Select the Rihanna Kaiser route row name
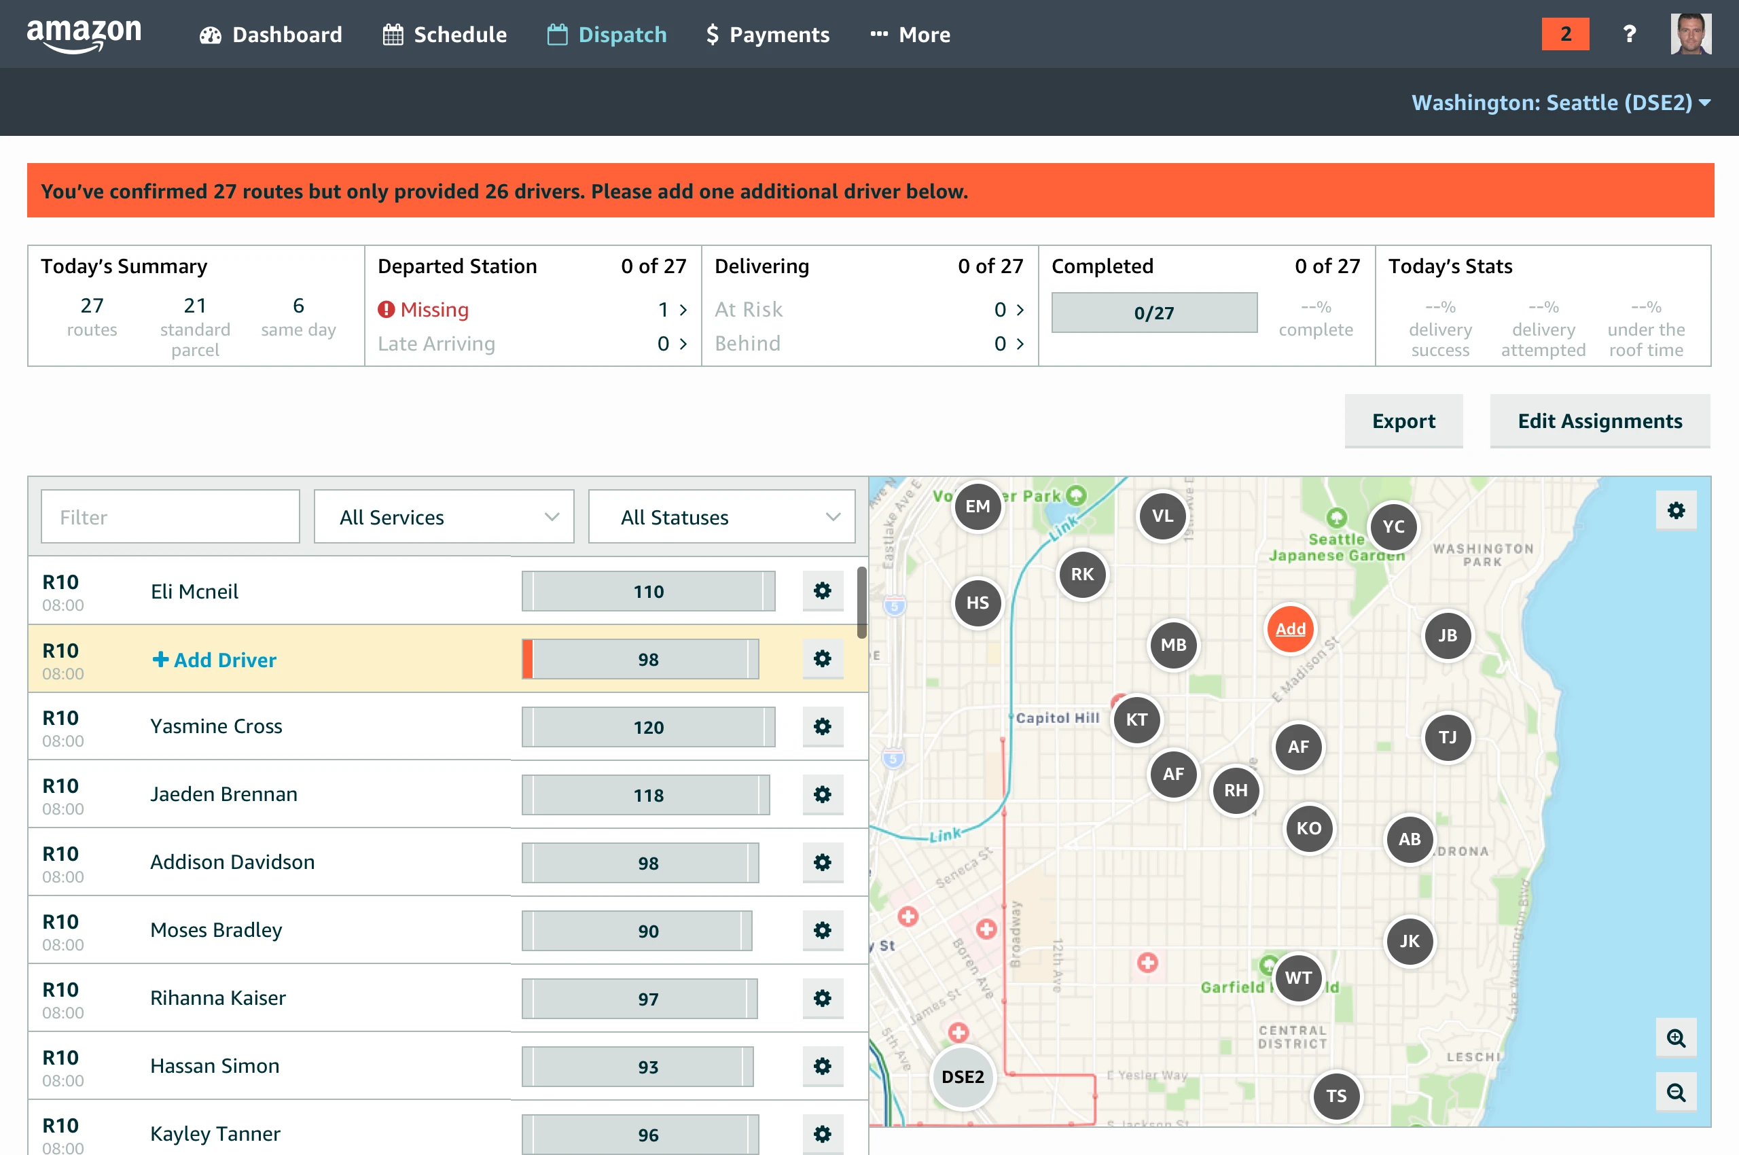The height and width of the screenshot is (1155, 1739). [218, 997]
